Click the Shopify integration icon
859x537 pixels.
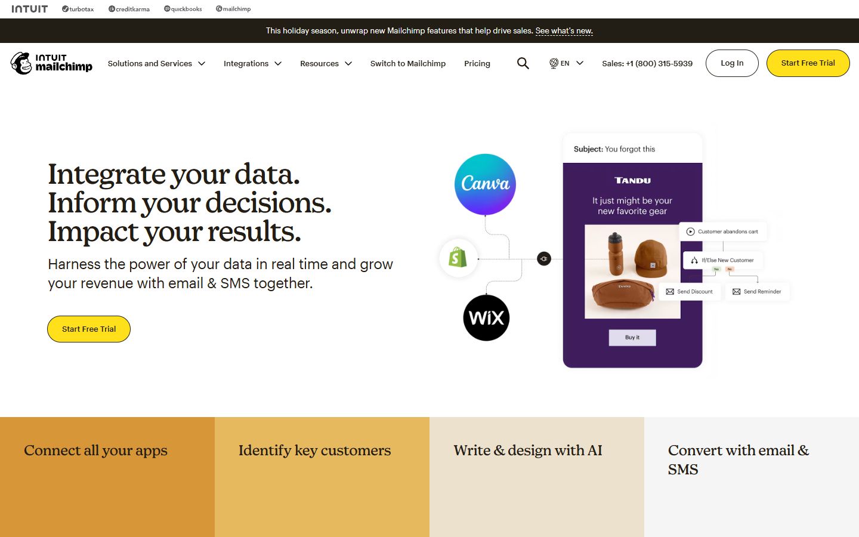coord(458,258)
